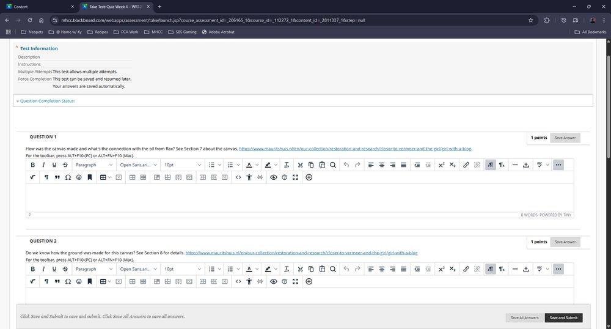Open text color dropdown arrow in Question 1
The height and width of the screenshot is (329, 611).
coord(257,165)
